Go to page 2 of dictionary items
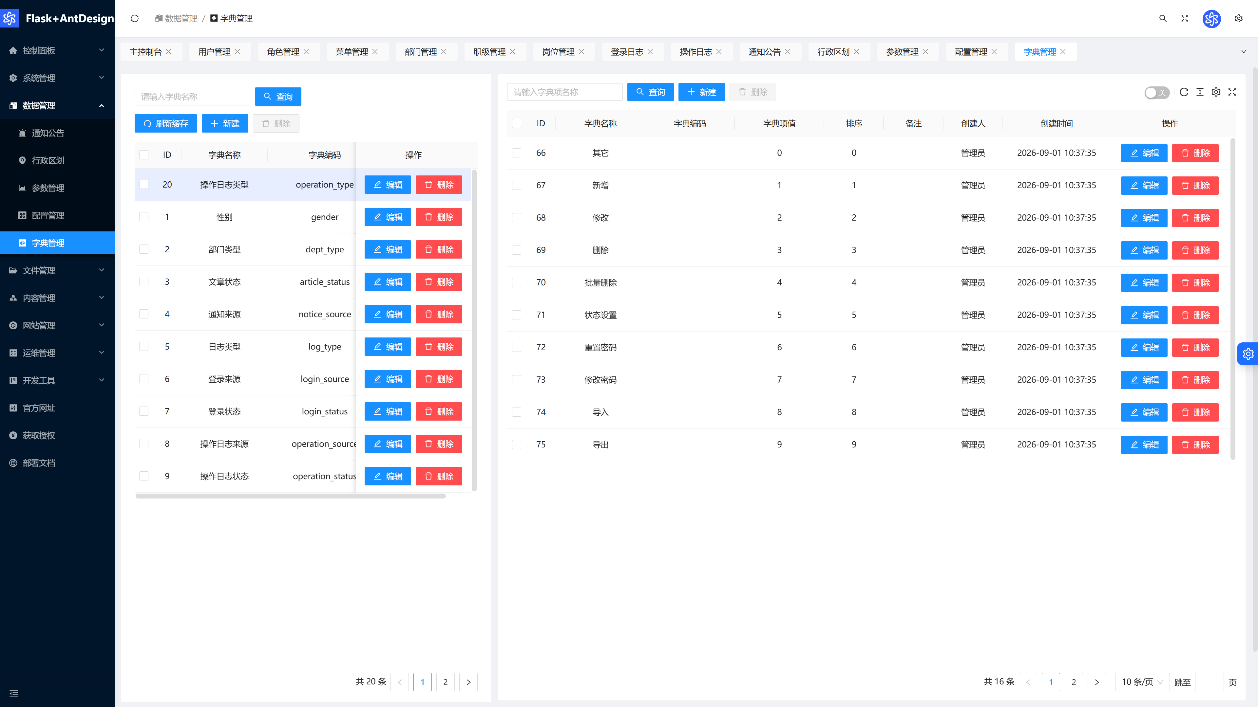This screenshot has height=707, width=1258. 1074,682
